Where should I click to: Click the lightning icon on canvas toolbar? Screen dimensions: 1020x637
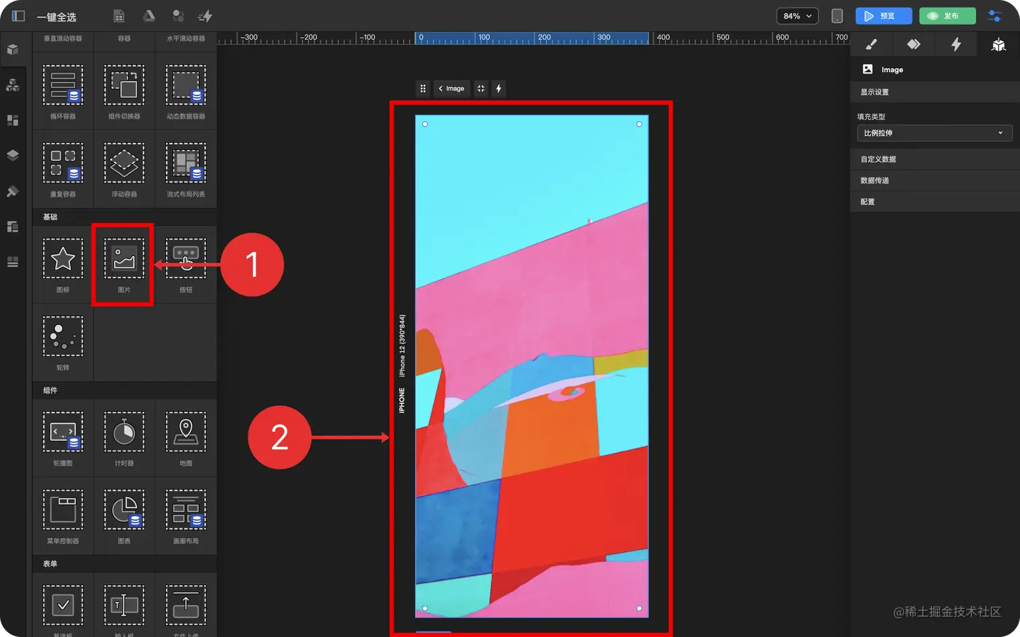[x=499, y=88]
